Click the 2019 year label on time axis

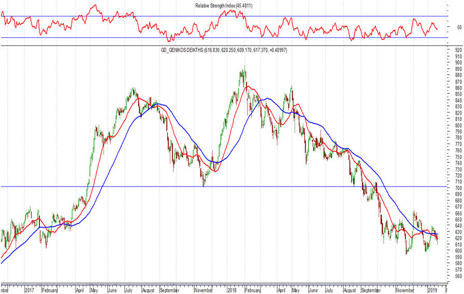coord(433,290)
